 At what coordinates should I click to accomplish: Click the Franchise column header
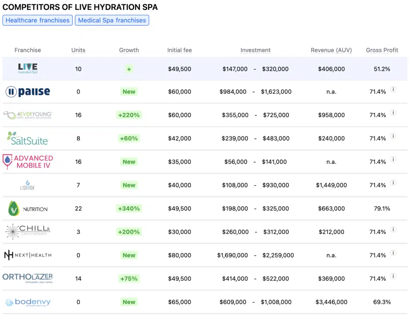tap(28, 50)
